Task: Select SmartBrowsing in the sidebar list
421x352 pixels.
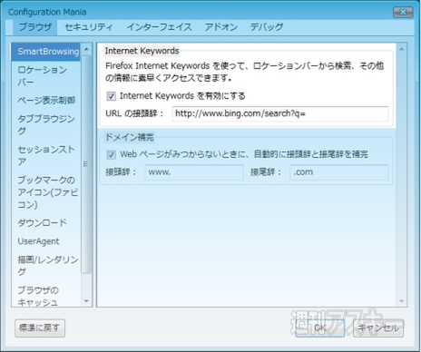Action: click(x=45, y=52)
